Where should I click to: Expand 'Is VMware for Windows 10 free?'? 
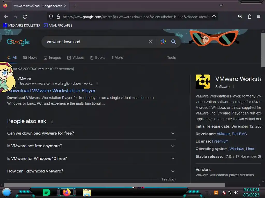pos(91,159)
